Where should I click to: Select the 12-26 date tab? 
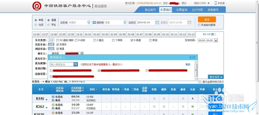[36, 35]
